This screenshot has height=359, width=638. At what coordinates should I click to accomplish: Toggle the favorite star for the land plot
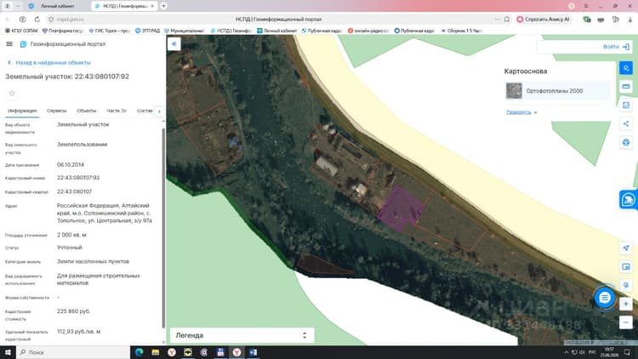coord(12,94)
